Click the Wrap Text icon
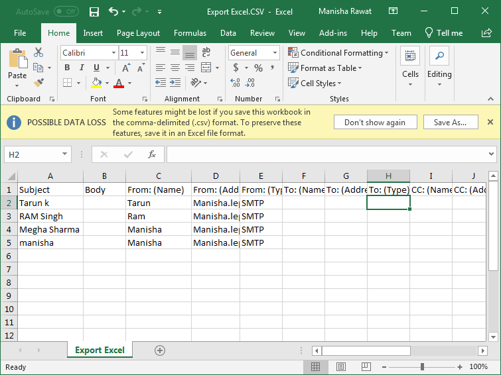This screenshot has width=501, height=375. pos(206,52)
